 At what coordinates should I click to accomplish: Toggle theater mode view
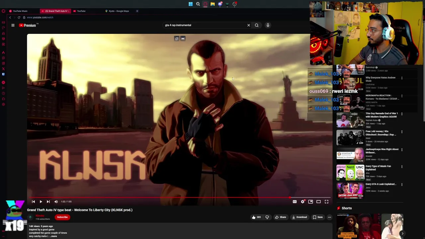coord(318,201)
